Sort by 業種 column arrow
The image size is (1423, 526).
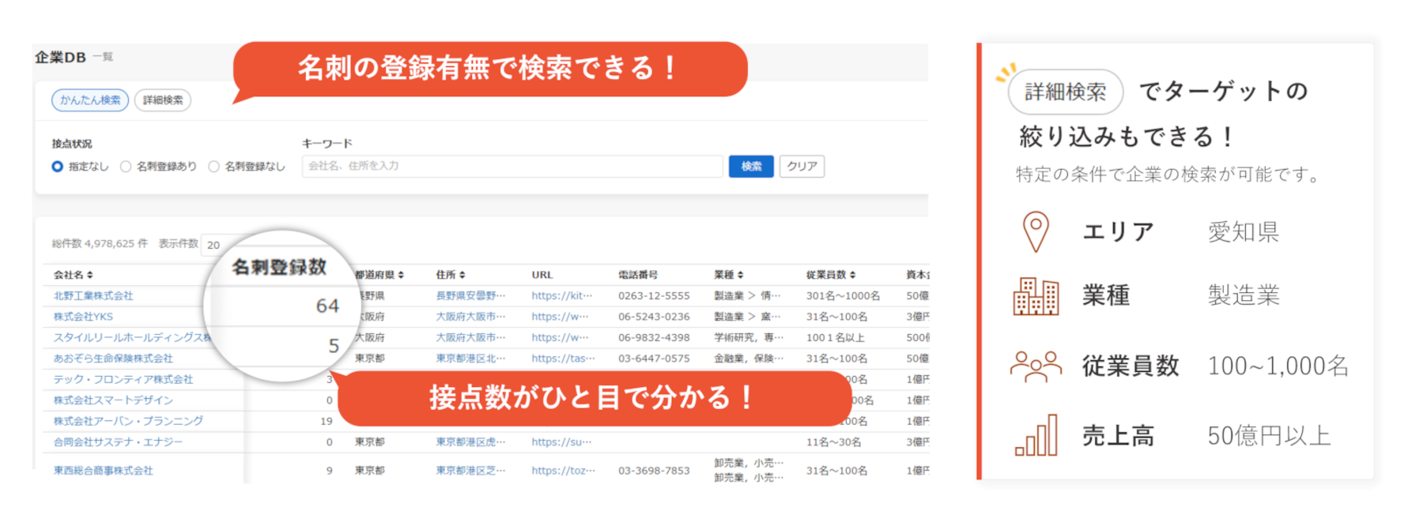click(x=740, y=275)
